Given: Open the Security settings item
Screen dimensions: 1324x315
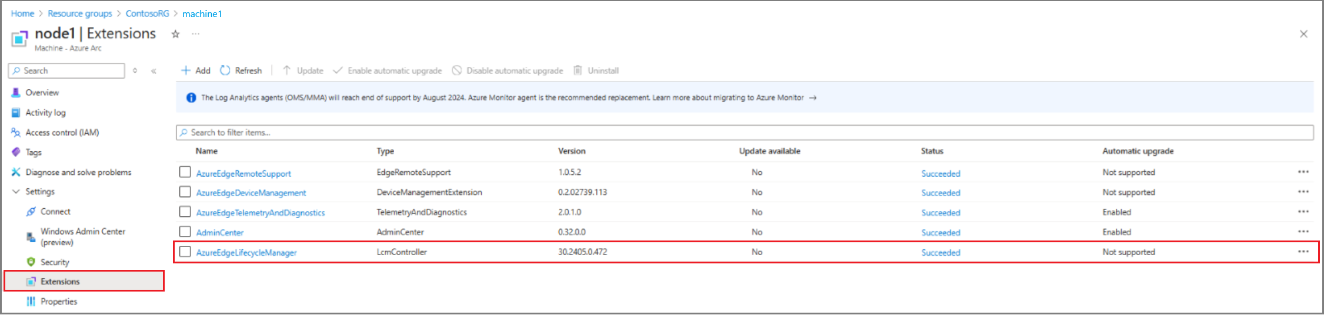Looking at the screenshot, I should coord(48,262).
